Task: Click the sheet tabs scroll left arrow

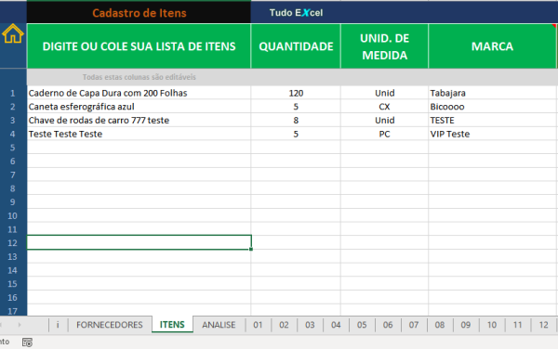Action: click(x=1, y=325)
